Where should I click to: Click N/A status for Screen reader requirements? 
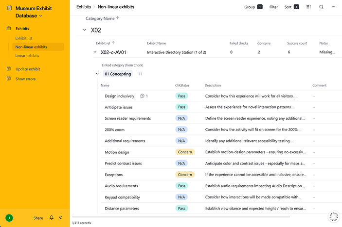[181, 118]
